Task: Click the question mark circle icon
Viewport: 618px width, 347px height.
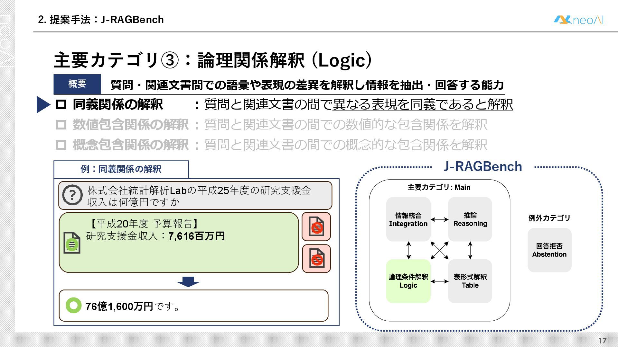Action: [72, 195]
